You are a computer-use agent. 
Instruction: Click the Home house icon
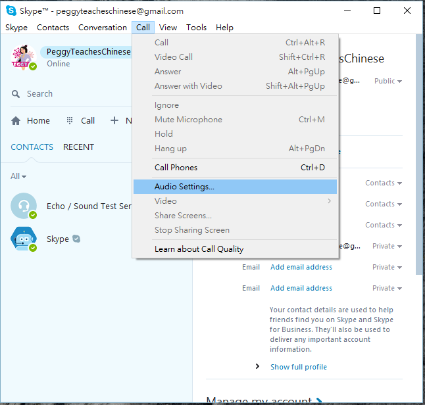pos(16,120)
